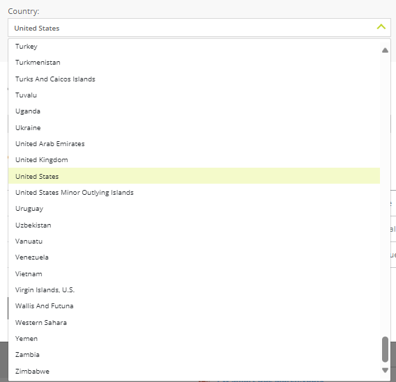Choose Turkmenistan in the dropdown list
Image resolution: width=396 pixels, height=382 pixels.
click(194, 63)
